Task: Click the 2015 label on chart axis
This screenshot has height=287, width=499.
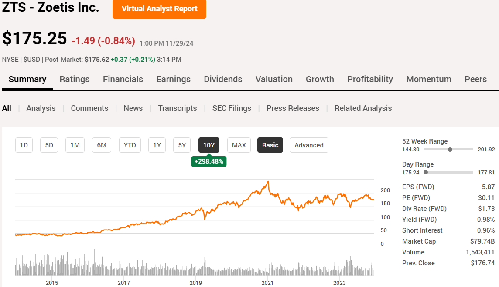Action: point(52,283)
